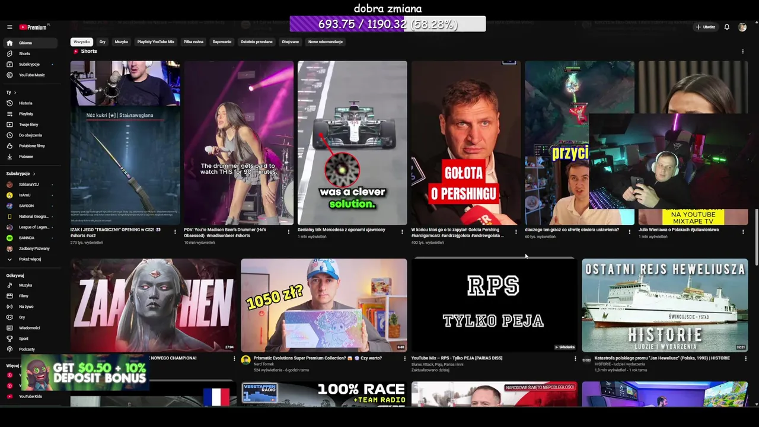This screenshot has width=759, height=427.
Task: Open IsAmU channel subscription
Action: [31, 195]
